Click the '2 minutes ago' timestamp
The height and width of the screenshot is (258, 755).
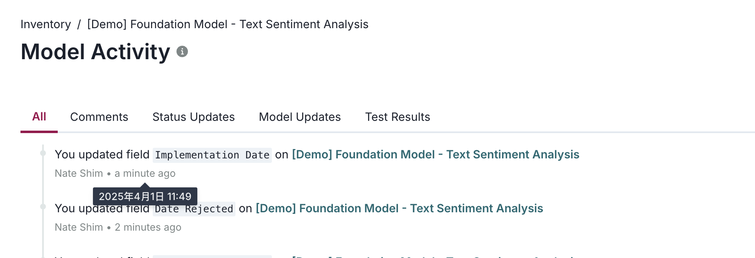pyautogui.click(x=147, y=227)
